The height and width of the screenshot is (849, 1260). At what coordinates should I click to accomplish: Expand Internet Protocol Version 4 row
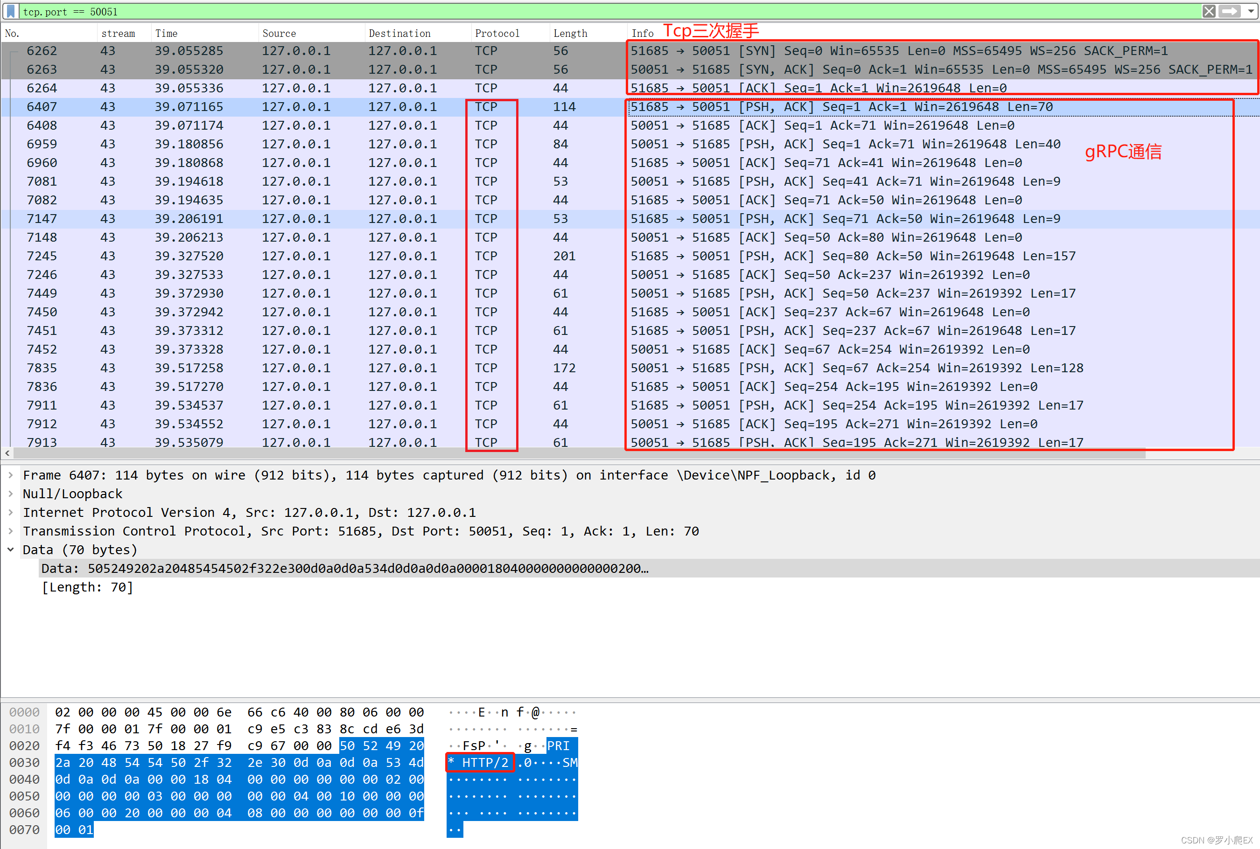tap(10, 512)
